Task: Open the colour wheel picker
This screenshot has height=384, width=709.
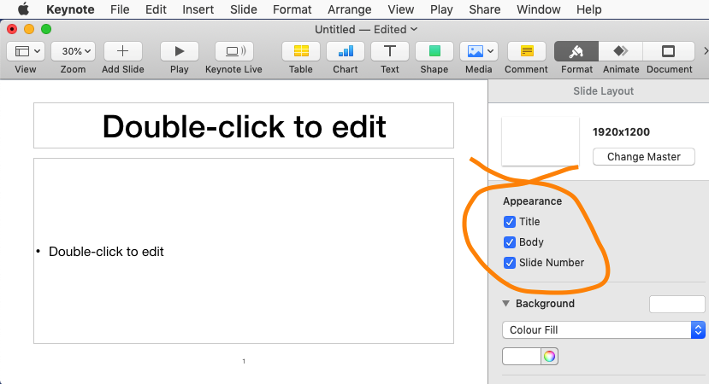Action: (x=549, y=356)
